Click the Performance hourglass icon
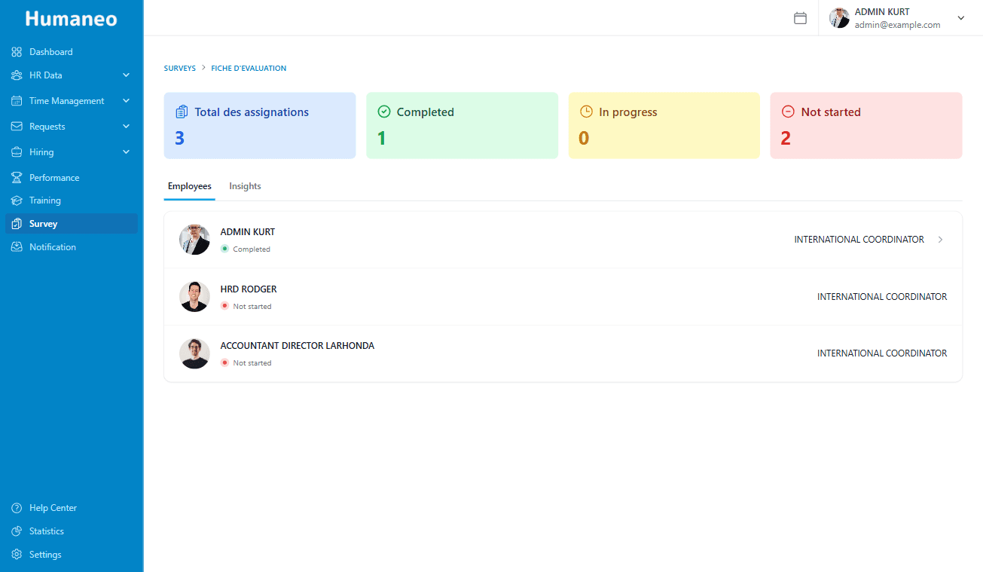This screenshot has height=572, width=983. coord(17,178)
